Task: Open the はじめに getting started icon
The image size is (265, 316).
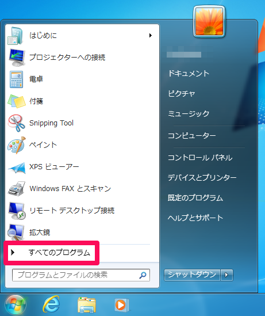Action: click(16, 36)
